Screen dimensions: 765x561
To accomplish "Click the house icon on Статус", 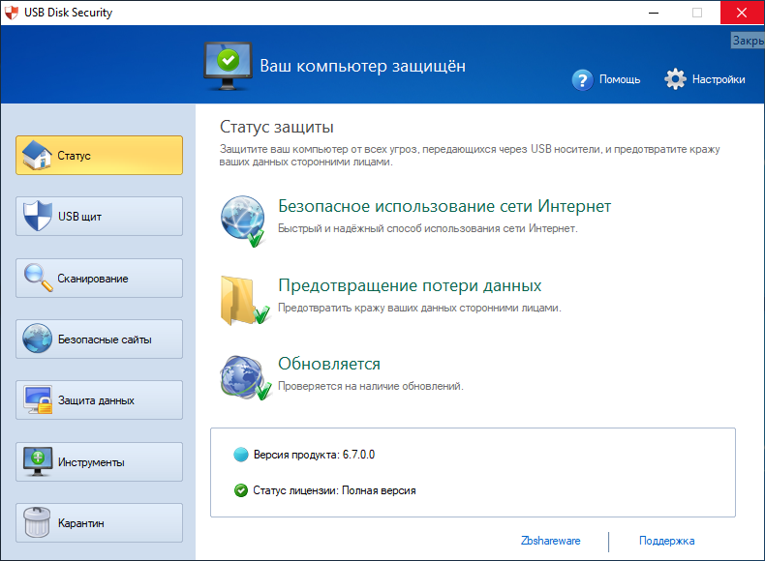I will (37, 155).
